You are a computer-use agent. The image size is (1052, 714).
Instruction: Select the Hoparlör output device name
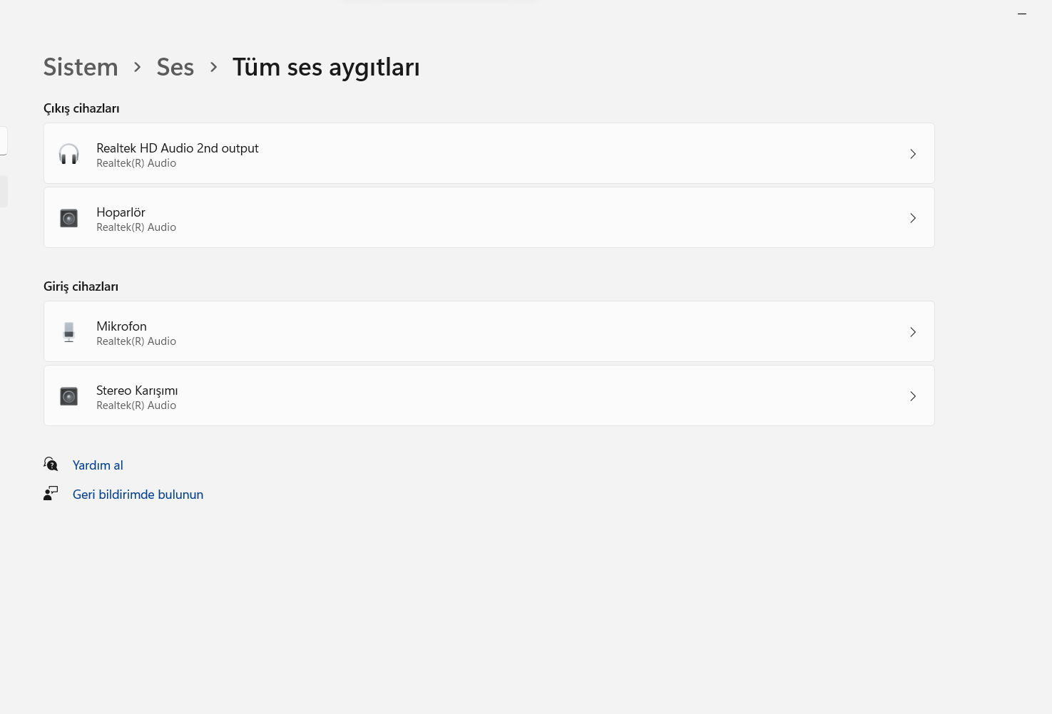click(121, 212)
